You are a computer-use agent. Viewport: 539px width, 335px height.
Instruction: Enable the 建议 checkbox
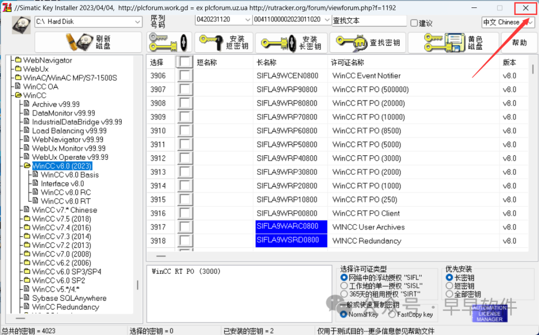414,23
